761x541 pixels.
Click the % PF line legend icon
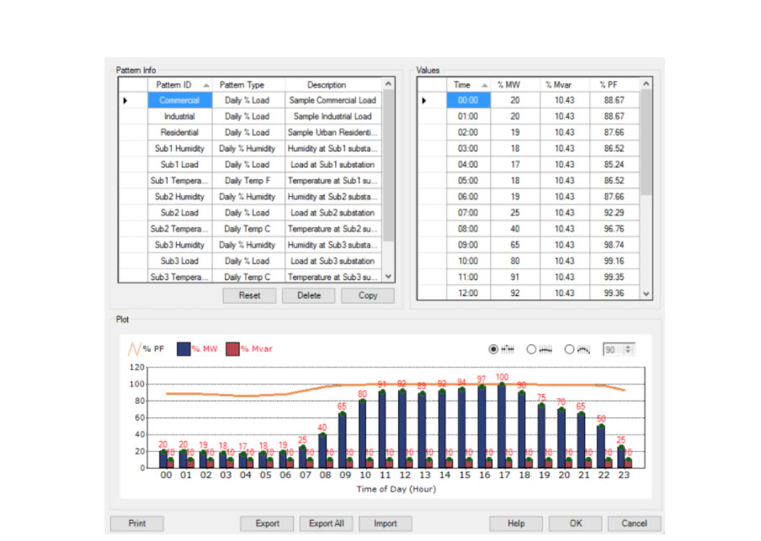click(134, 348)
